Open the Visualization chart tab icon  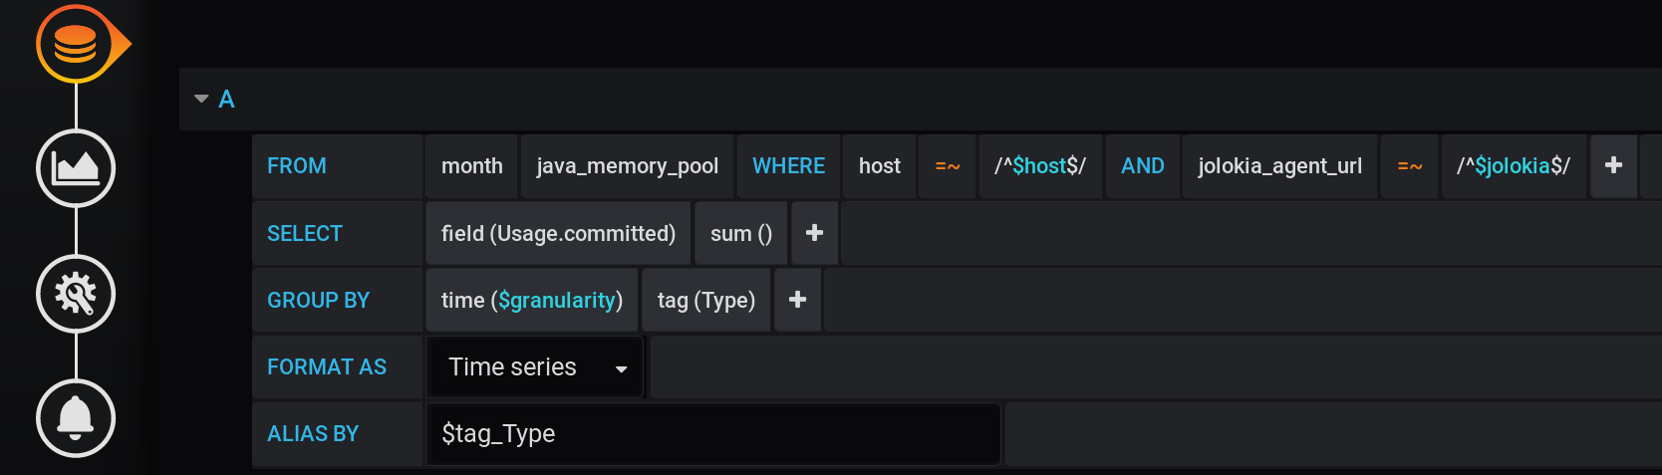[76, 168]
